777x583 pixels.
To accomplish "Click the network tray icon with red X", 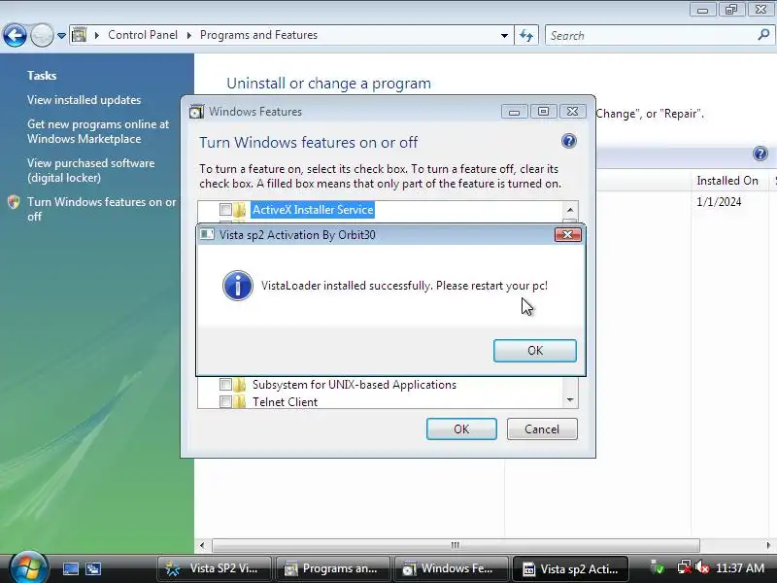I will coord(685,568).
